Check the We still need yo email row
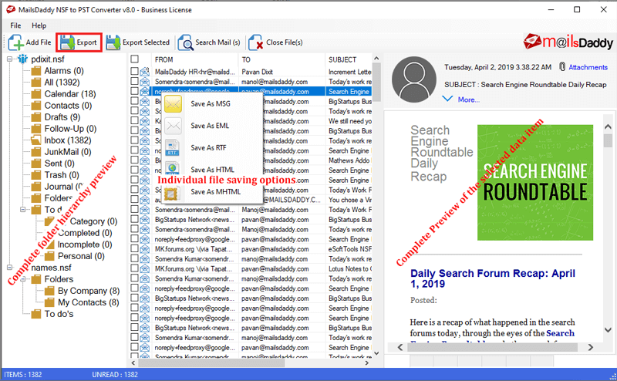617x381 pixels. coord(134,120)
